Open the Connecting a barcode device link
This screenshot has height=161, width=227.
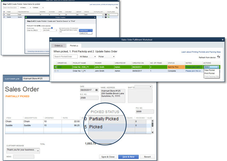coord(38,51)
